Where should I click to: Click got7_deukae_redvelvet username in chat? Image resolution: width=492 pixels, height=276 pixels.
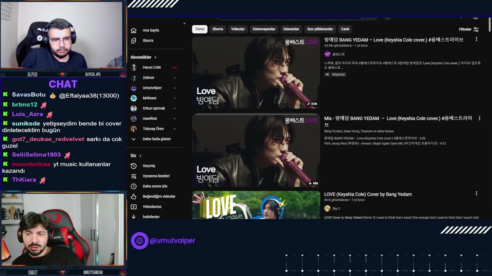(48, 139)
